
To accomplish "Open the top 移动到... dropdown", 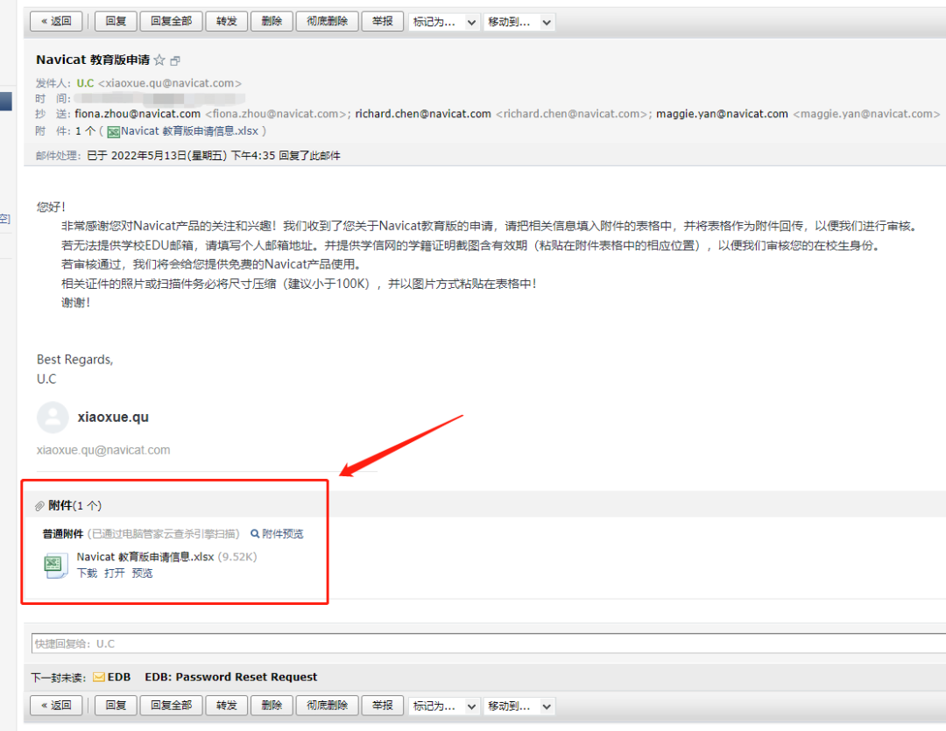I will [x=519, y=22].
